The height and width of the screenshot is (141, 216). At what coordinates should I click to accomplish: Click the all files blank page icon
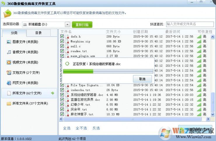point(9,93)
